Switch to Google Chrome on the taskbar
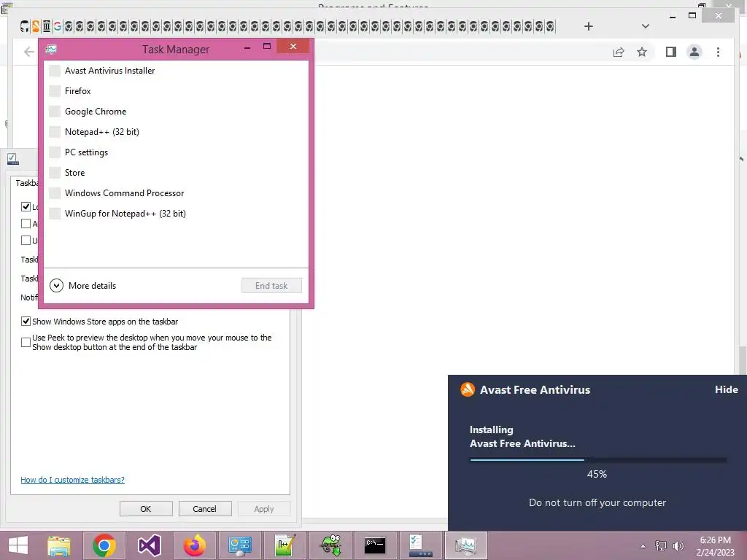Screen dimensions: 747x560 coord(104,545)
